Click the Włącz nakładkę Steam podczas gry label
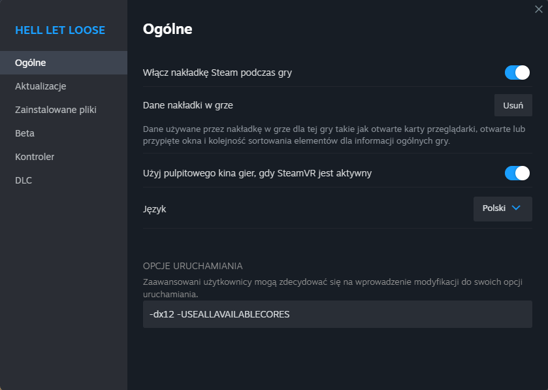This screenshot has width=548, height=390. pyautogui.click(x=218, y=73)
